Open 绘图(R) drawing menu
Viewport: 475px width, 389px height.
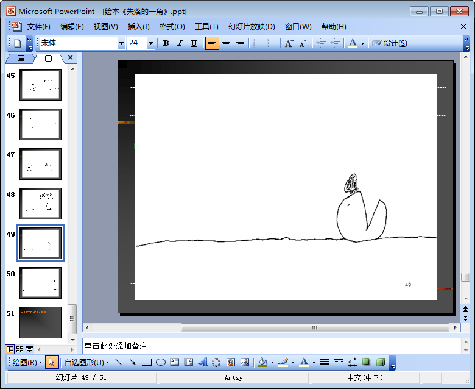pyautogui.click(x=27, y=362)
